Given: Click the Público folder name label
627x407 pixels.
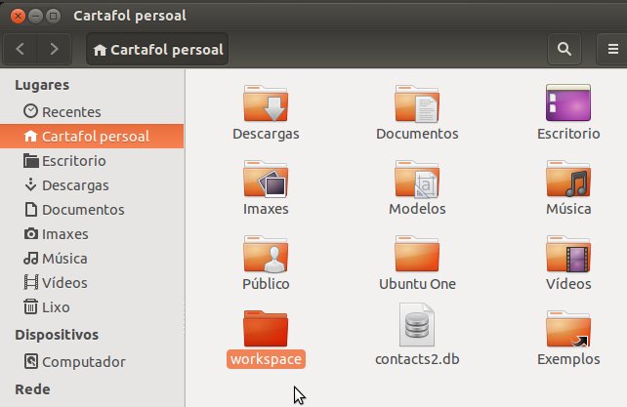Looking at the screenshot, I should tap(266, 284).
